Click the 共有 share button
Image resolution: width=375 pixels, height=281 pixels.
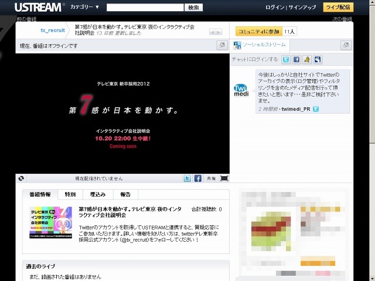pos(211,179)
